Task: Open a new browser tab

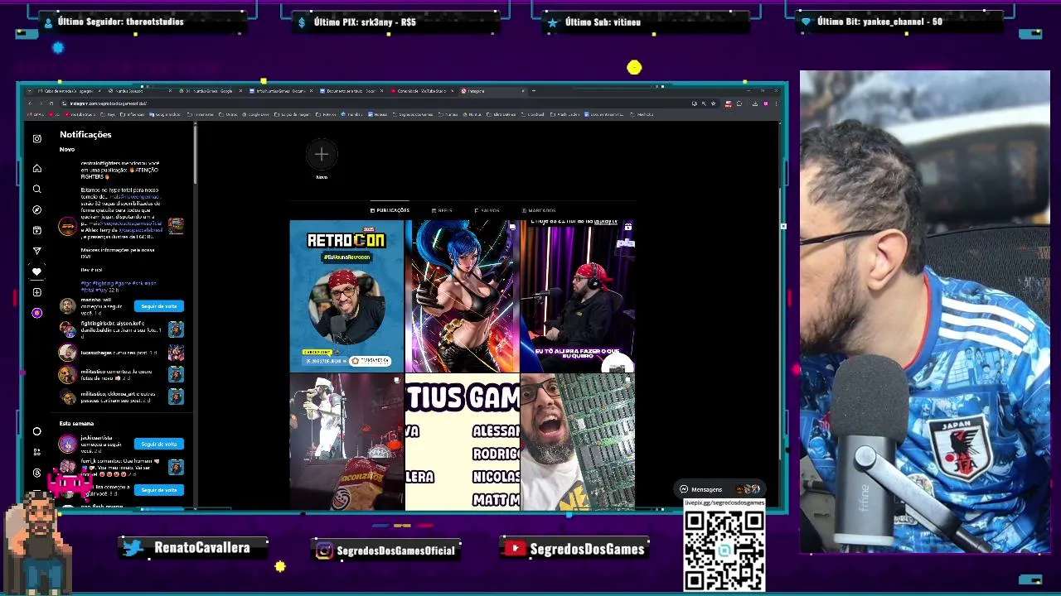Action: tap(534, 91)
